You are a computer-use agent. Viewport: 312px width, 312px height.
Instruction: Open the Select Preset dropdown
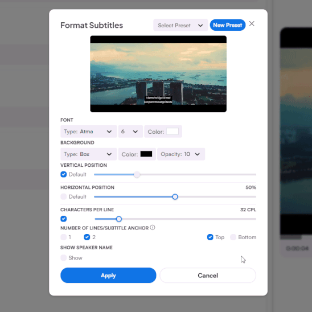point(180,25)
